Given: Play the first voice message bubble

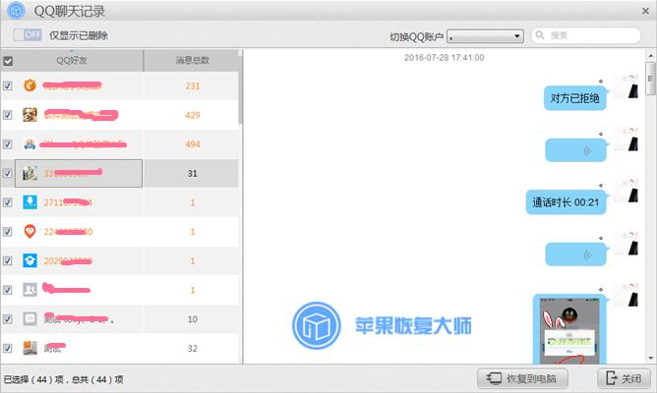Looking at the screenshot, I should click(575, 150).
